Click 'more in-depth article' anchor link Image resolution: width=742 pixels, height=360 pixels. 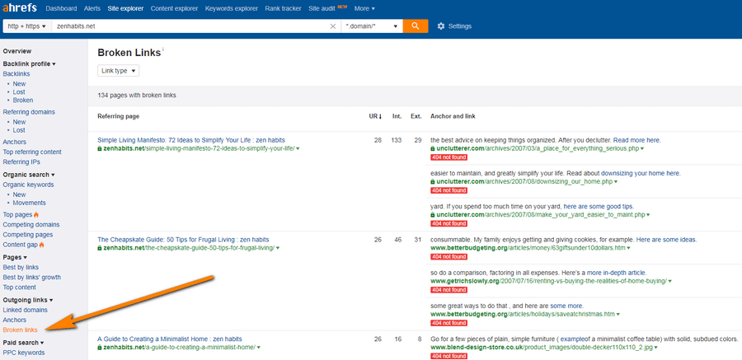[617, 273]
